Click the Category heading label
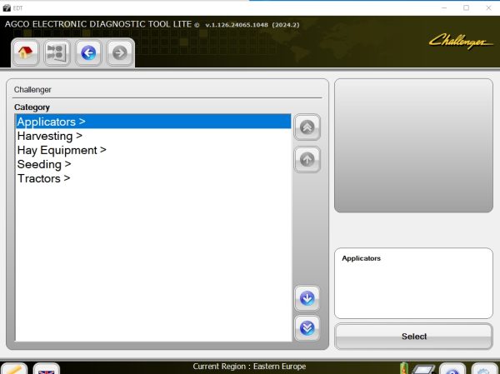Screen dimensions: 500x374 pos(32,107)
